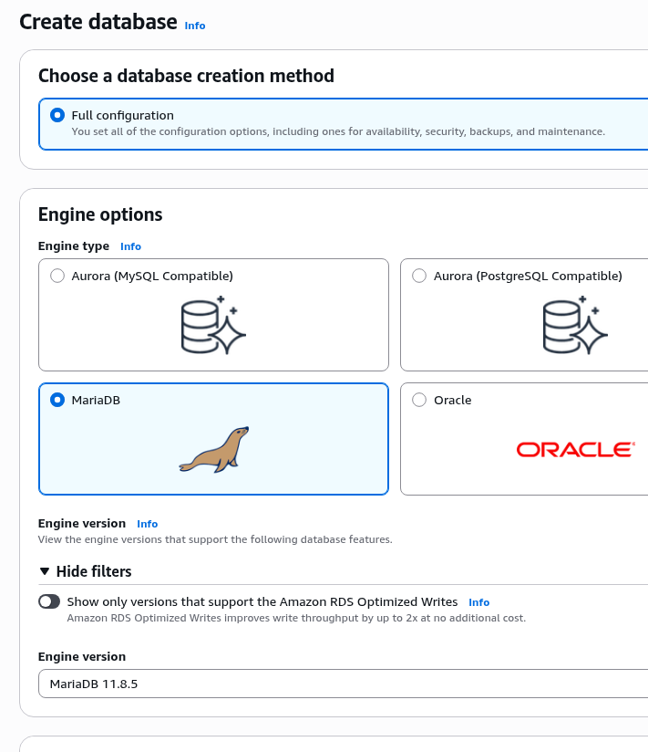The image size is (648, 752).
Task: Choose Aurora (MySQL Compatible) engine radio
Action: tap(57, 276)
